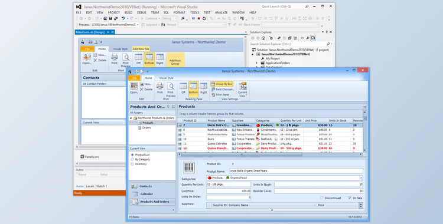Select Northwoods product row with ID 8

point(270,130)
